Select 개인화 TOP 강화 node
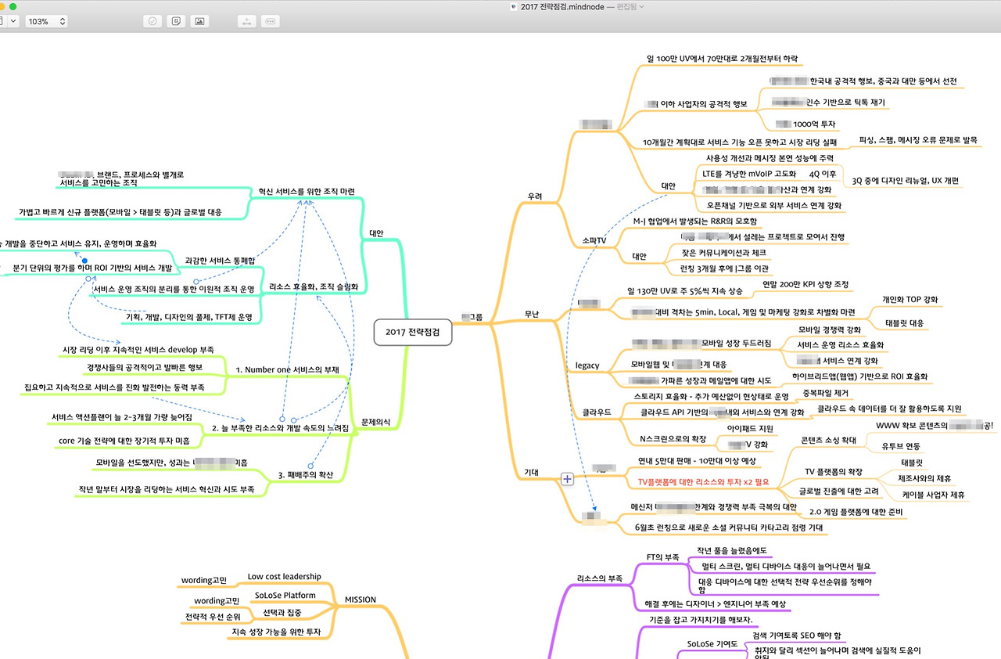This screenshot has height=659, width=1001. point(910,300)
